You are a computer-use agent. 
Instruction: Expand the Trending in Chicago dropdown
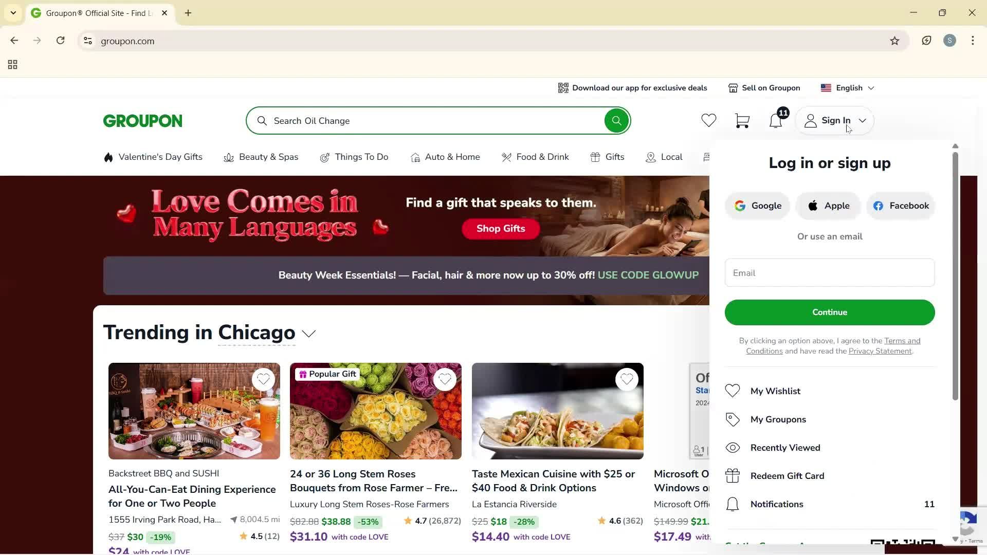pos(308,334)
